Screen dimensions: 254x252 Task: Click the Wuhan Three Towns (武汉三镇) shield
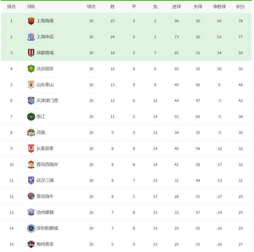[x=31, y=180]
